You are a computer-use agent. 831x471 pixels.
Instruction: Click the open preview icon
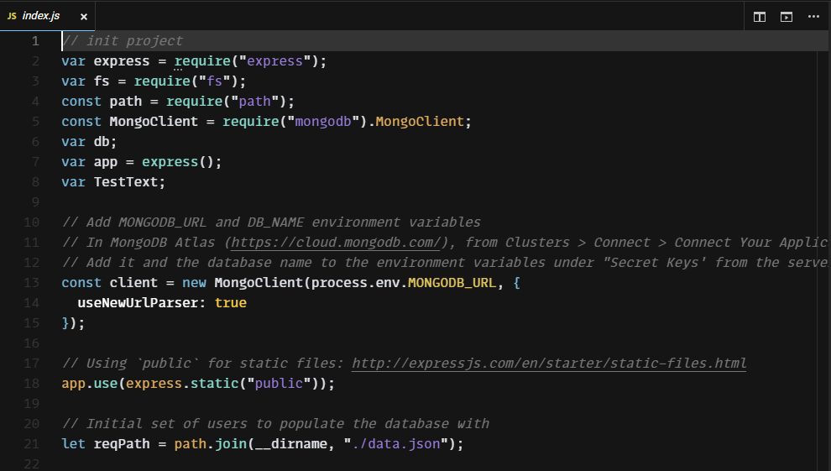[x=787, y=17]
